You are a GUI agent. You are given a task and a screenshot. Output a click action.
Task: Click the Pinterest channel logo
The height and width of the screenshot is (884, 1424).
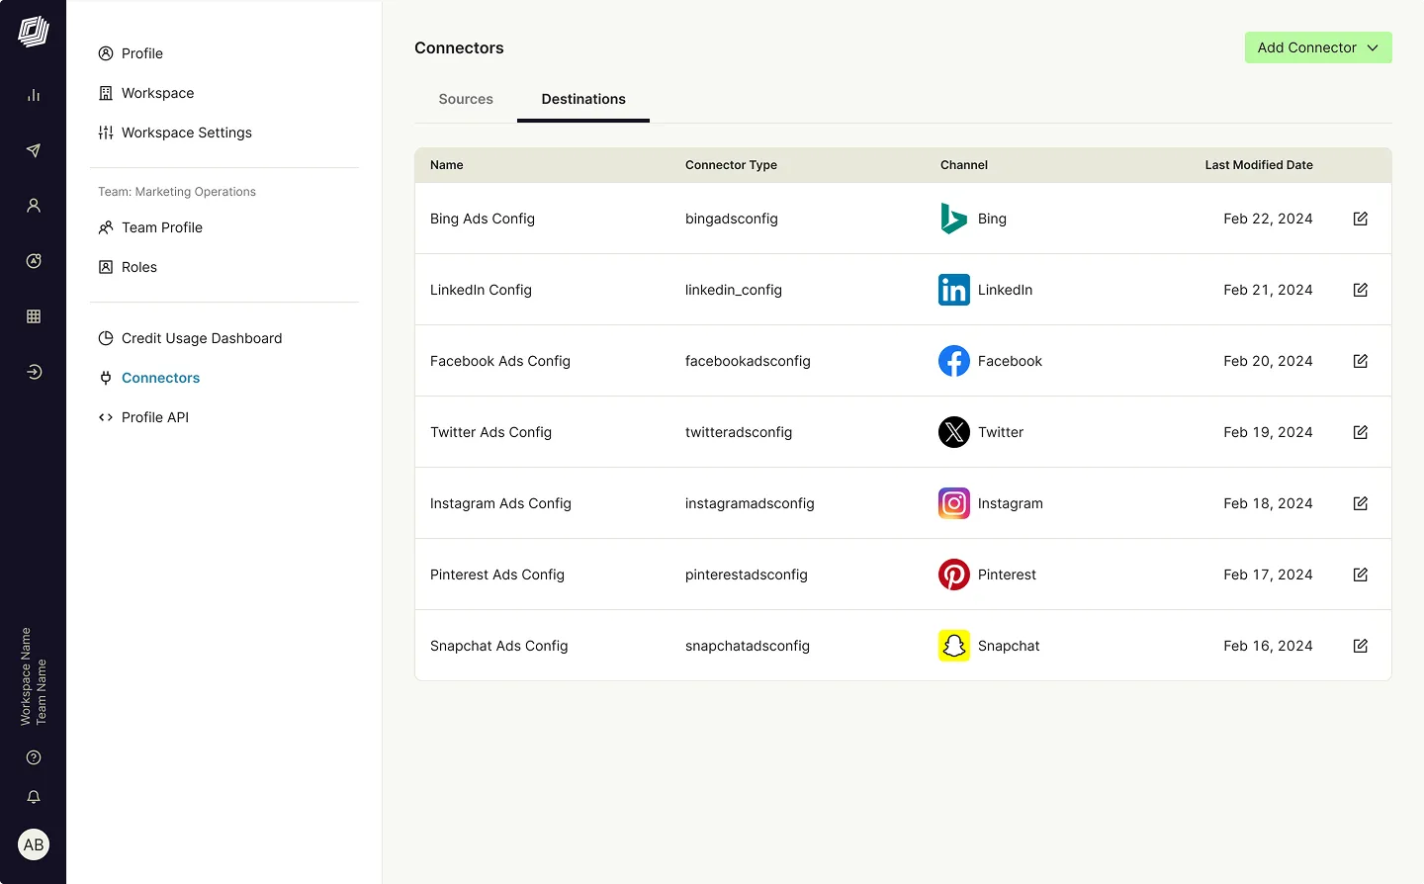click(x=953, y=575)
